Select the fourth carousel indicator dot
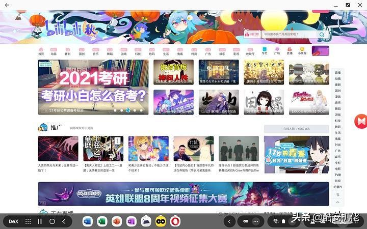The image size is (367, 229). coord(135,110)
